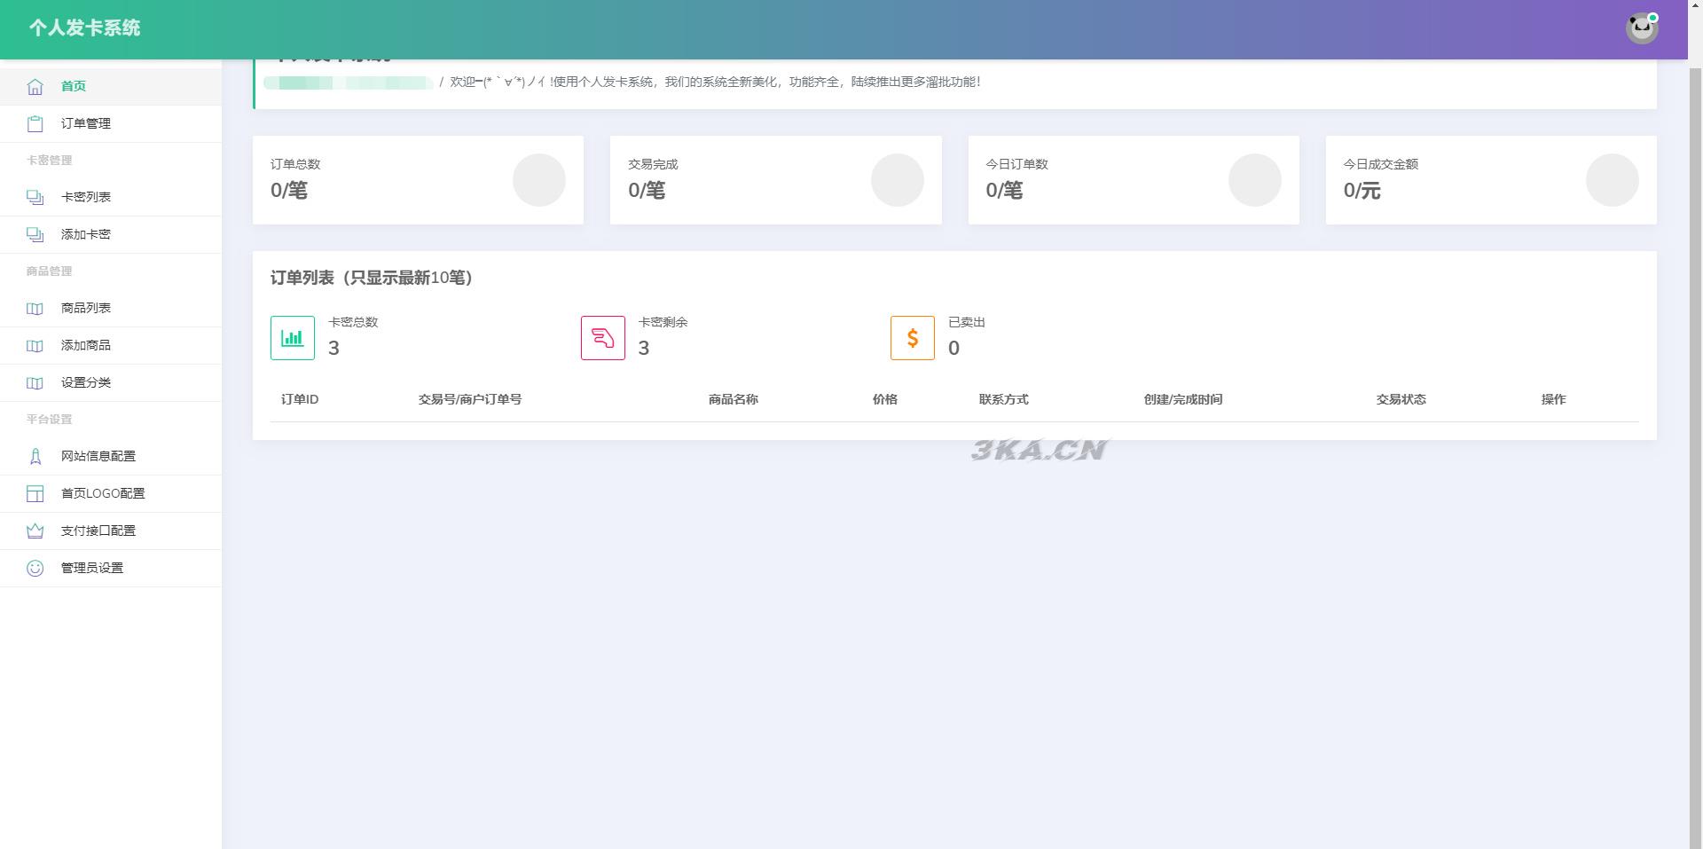Click the home icon in sidebar

click(x=35, y=86)
